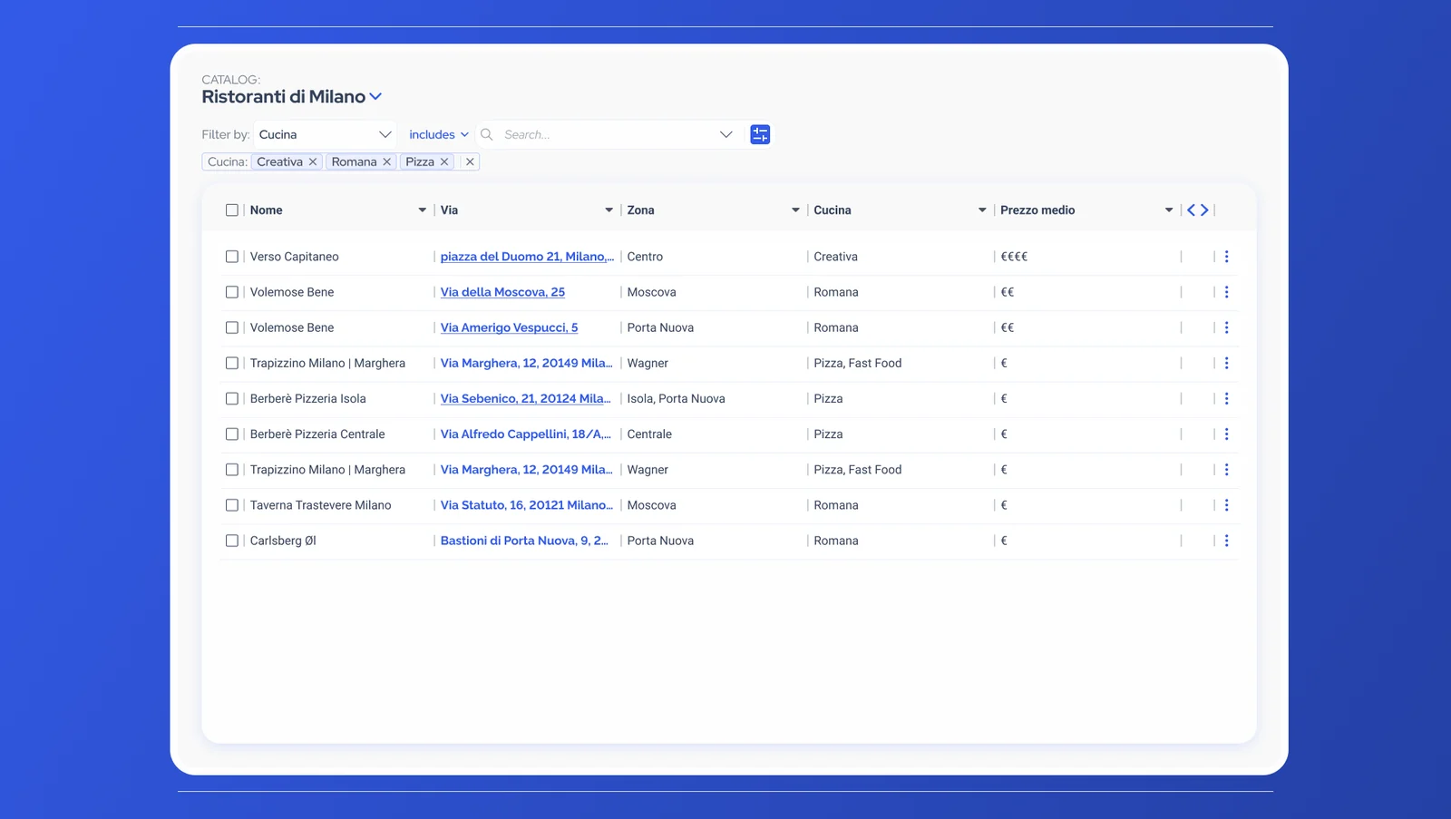Screen dimensions: 1451x819
Task: Open row menu for Berberè Pizzeria Centrale
Action: pyautogui.click(x=1226, y=434)
